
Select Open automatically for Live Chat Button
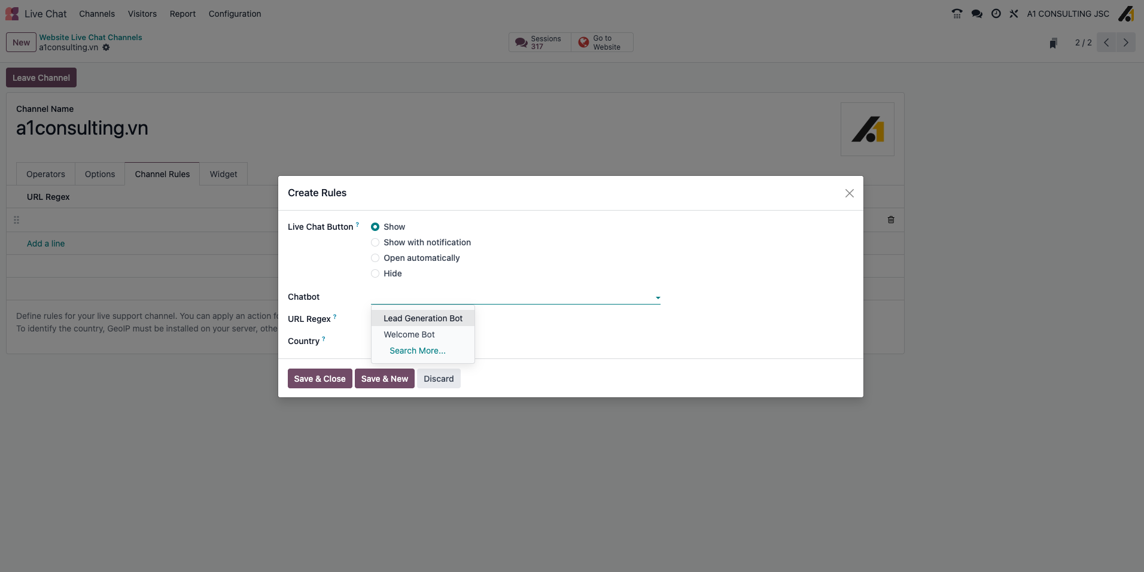[375, 258]
